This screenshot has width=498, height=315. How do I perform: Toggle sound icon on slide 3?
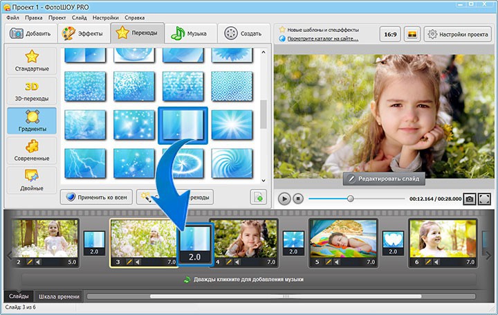click(138, 262)
